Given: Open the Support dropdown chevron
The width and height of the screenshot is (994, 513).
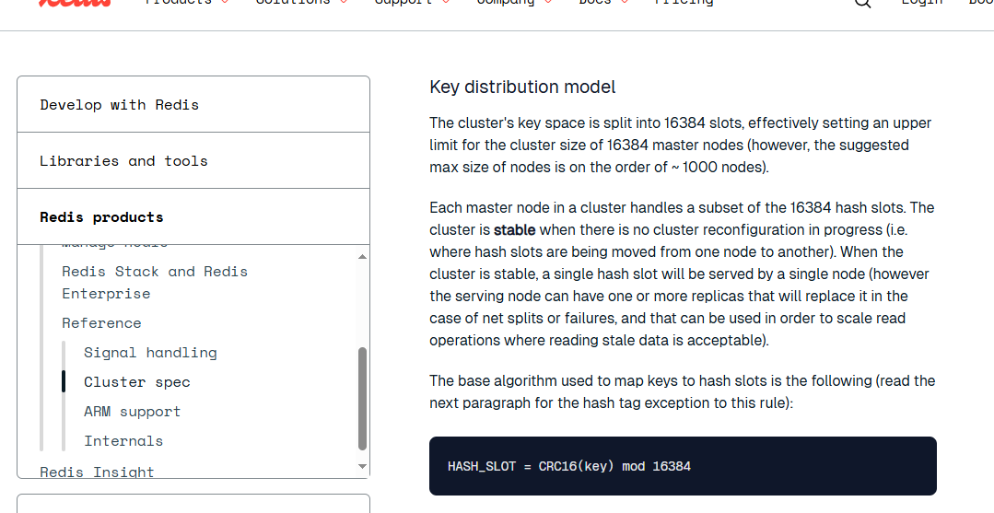Looking at the screenshot, I should tap(447, 3).
